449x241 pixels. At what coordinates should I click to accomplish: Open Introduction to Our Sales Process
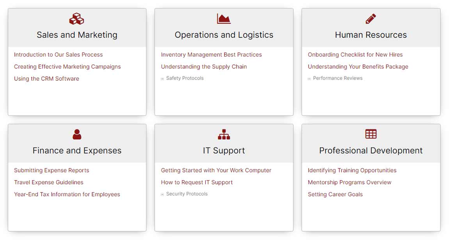(x=58, y=55)
